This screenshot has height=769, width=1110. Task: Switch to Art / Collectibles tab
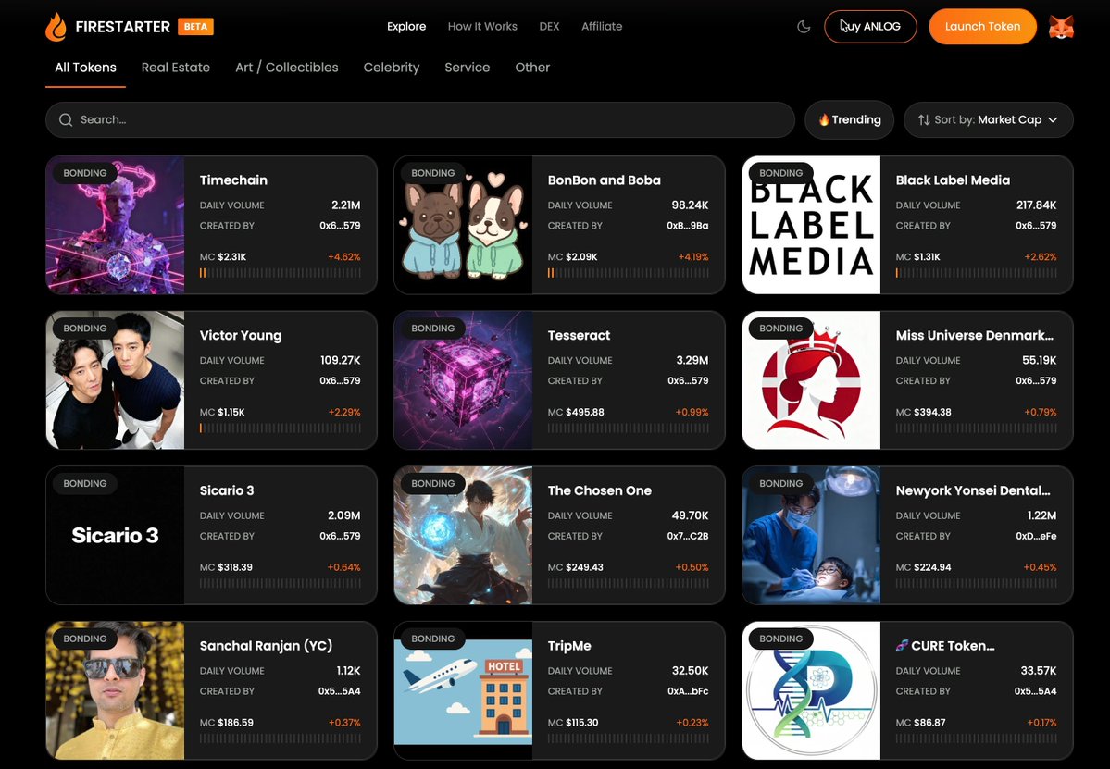287,68
